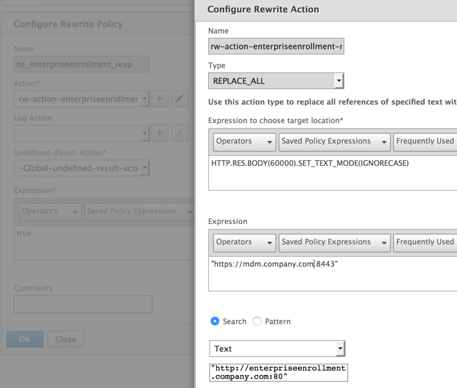Select the Pattern radio button
Viewport: 457px width, 388px height.
tap(257, 321)
